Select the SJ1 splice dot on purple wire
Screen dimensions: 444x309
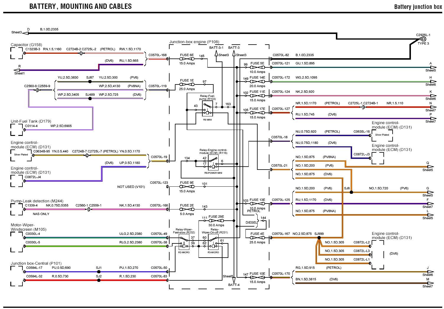click(x=99, y=272)
